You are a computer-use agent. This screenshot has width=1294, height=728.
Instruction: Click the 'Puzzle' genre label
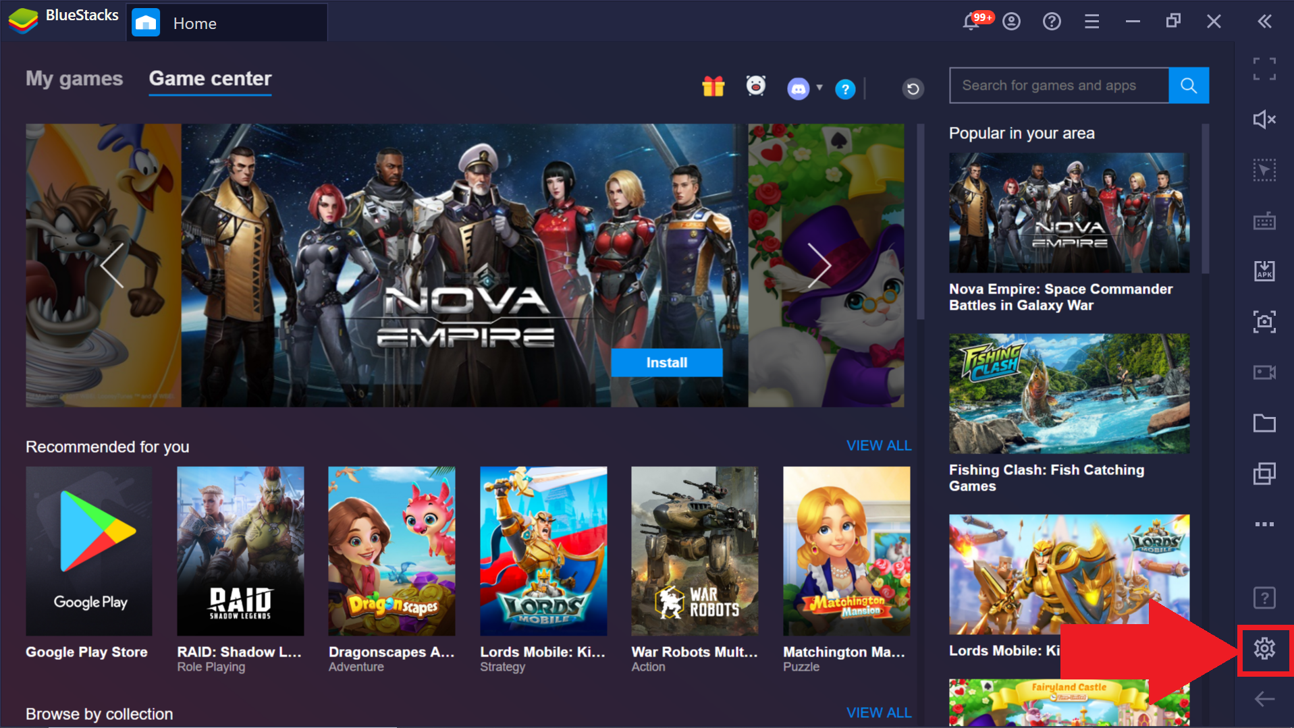[801, 667]
